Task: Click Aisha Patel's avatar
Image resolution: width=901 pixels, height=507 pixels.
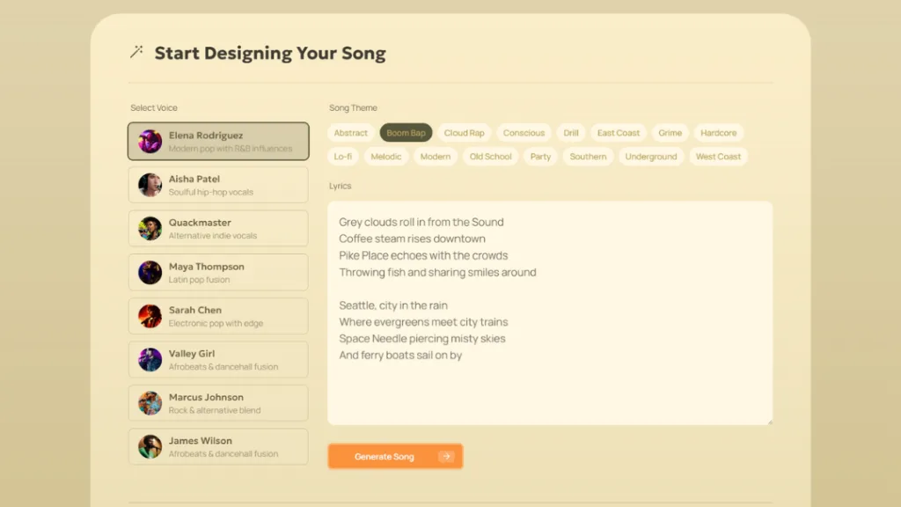Action: pyautogui.click(x=150, y=185)
